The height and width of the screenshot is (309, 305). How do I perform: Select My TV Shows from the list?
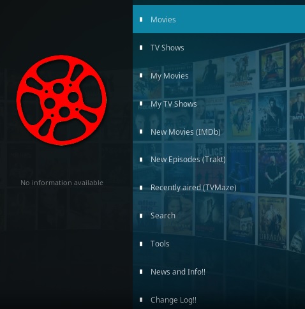(219, 103)
